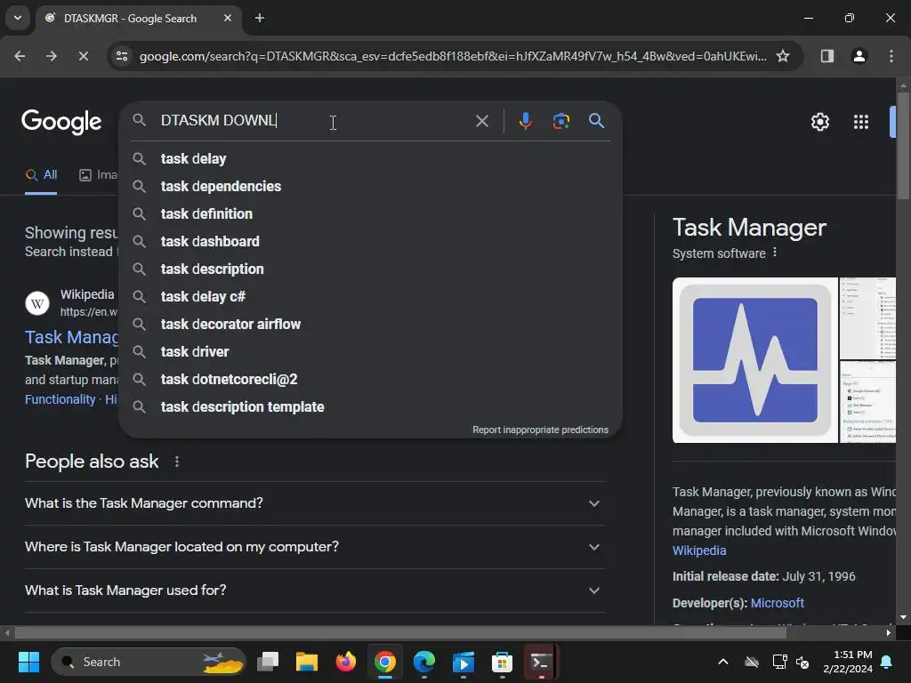Click Report inappropriate predictions link

click(540, 430)
